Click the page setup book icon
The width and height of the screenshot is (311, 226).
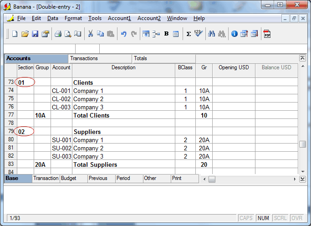click(78, 34)
